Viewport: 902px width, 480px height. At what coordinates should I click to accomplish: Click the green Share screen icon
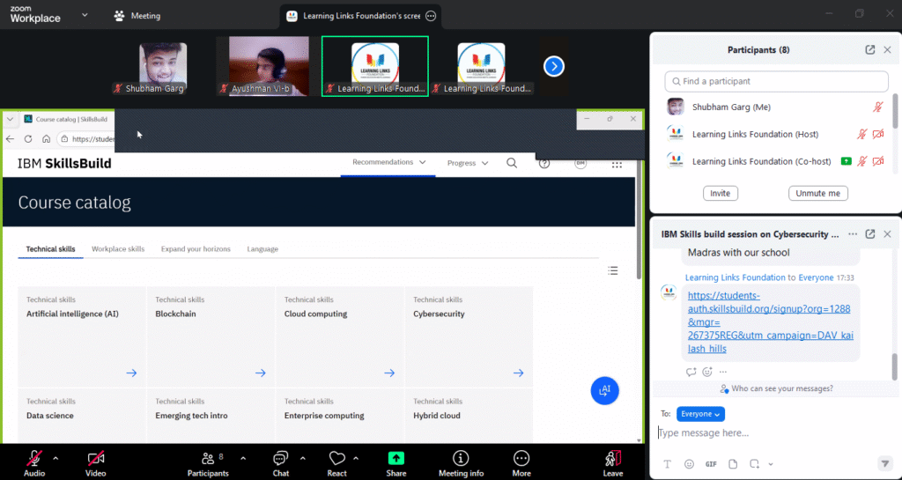pos(396,459)
